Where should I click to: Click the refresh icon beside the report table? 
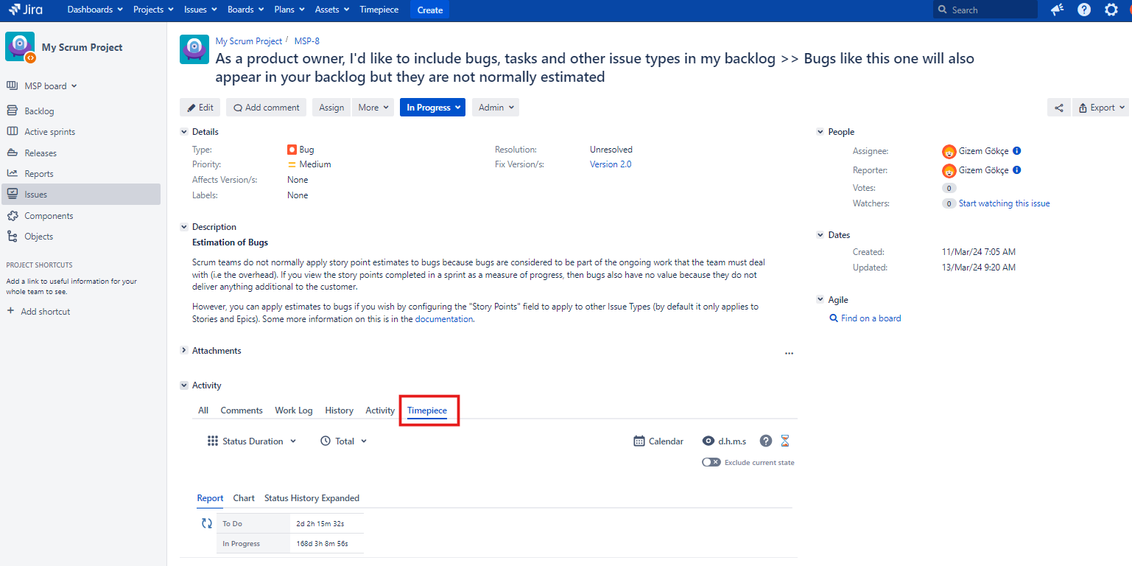coord(207,523)
